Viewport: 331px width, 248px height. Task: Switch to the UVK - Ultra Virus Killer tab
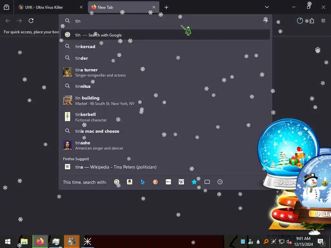[50, 7]
